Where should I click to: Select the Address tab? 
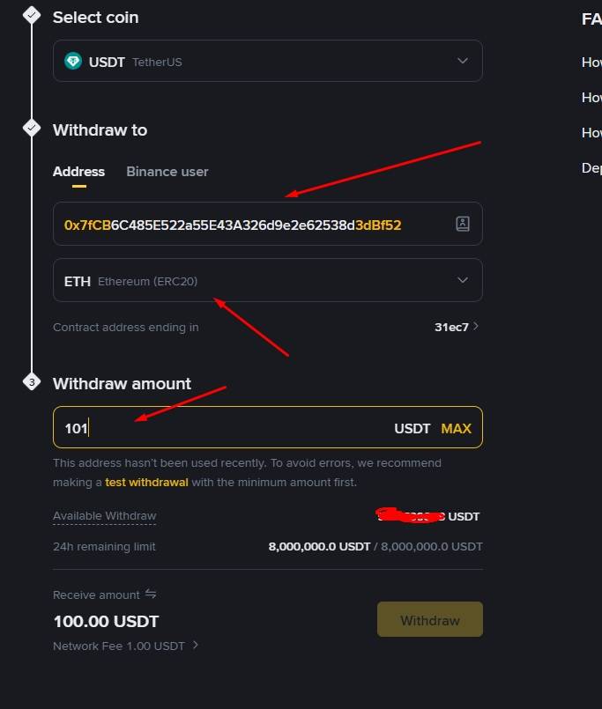click(x=78, y=172)
